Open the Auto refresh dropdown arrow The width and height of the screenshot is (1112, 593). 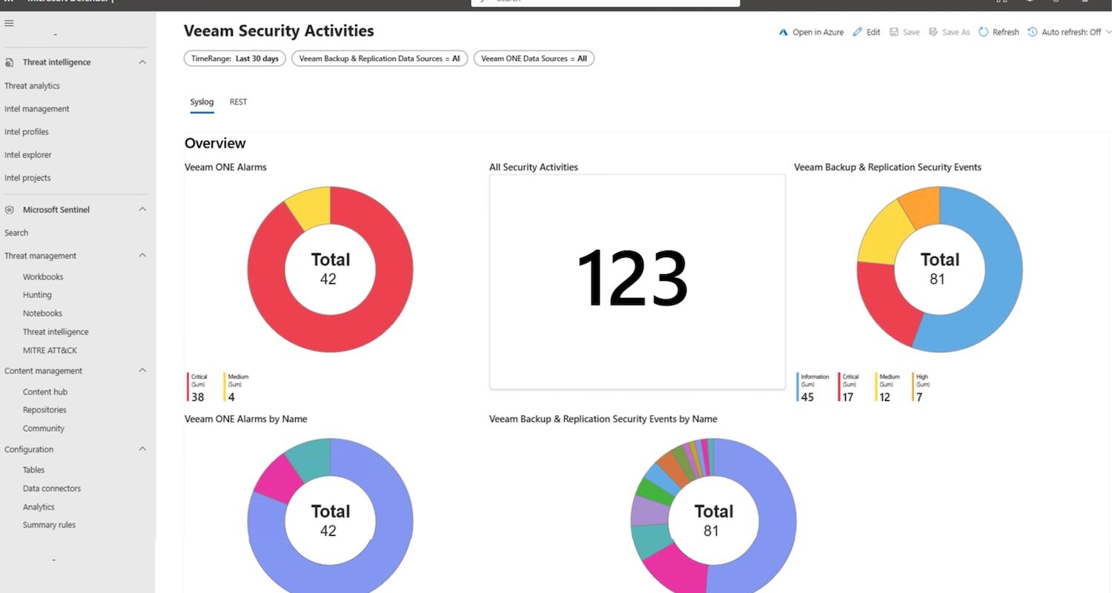1108,33
